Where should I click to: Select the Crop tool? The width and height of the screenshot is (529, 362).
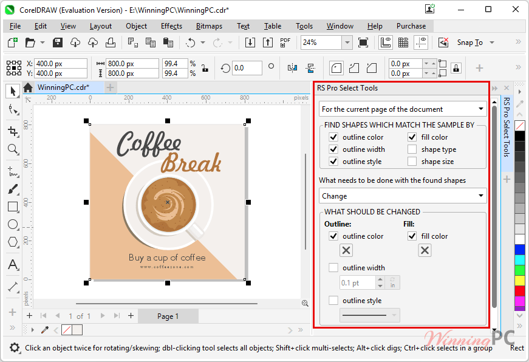coord(13,131)
